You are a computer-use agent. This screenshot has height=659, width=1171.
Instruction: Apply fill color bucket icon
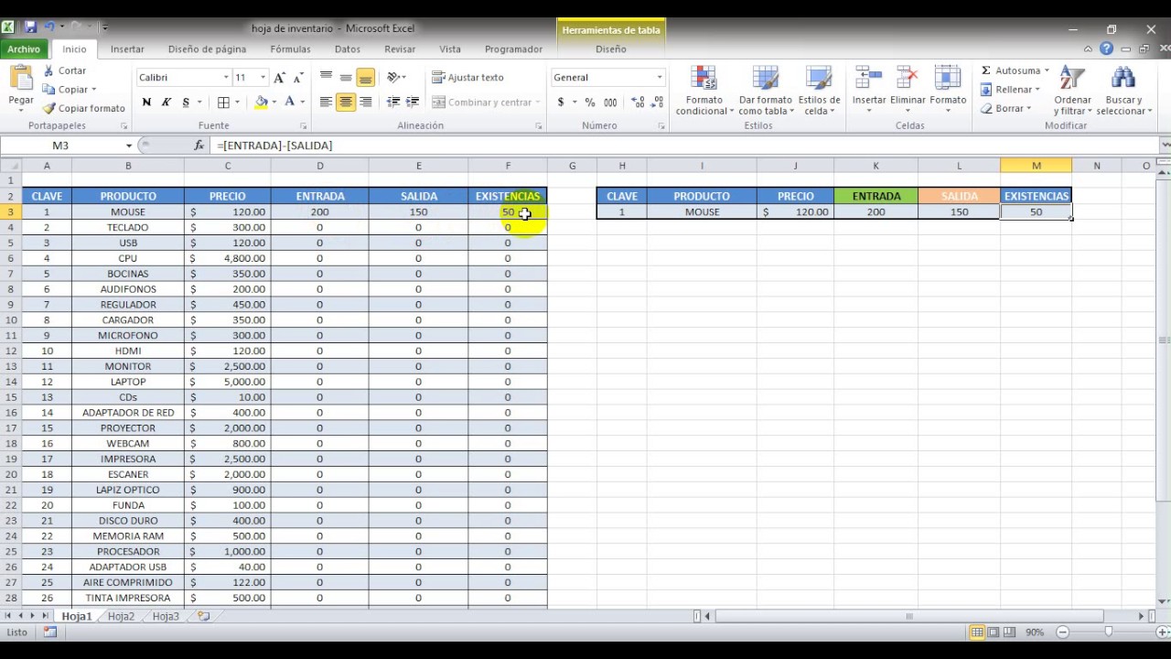pyautogui.click(x=262, y=103)
